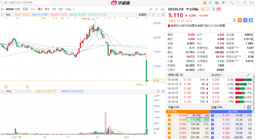
Task: Click help icon next to 逐笔交易
Action: point(181,75)
